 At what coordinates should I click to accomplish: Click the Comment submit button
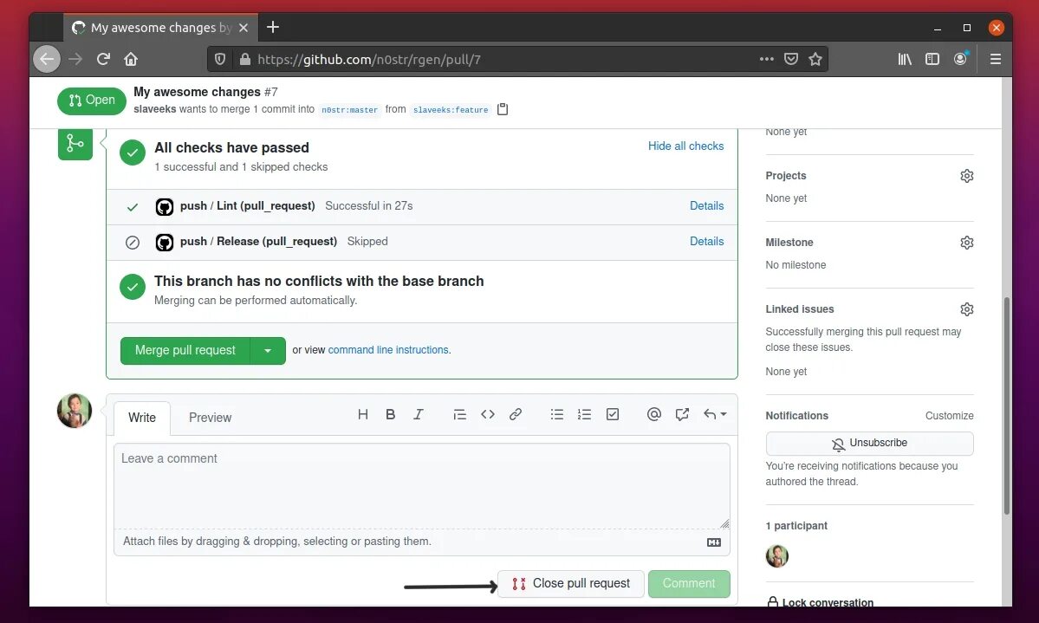point(689,584)
